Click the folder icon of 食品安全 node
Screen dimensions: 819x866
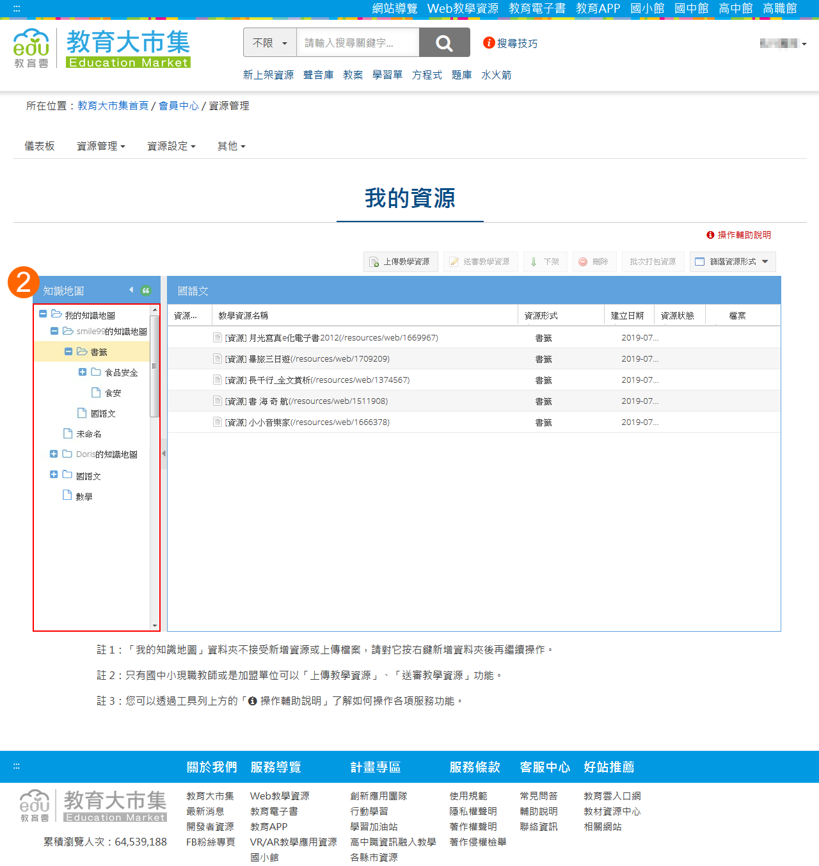point(96,372)
